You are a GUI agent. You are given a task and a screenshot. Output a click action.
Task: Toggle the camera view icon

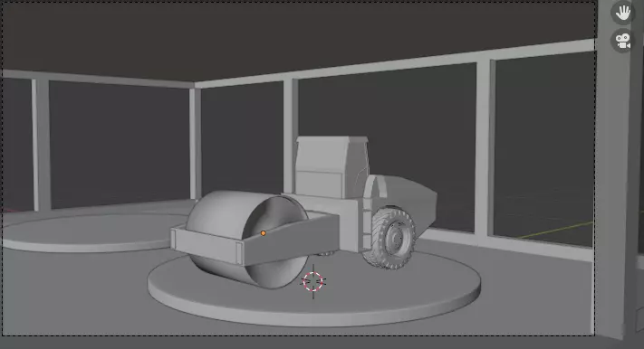point(622,41)
